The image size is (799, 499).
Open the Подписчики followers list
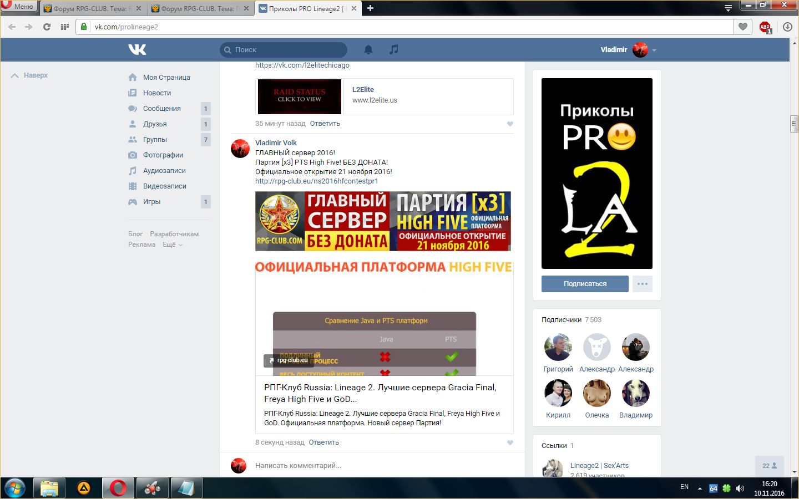[562, 320]
